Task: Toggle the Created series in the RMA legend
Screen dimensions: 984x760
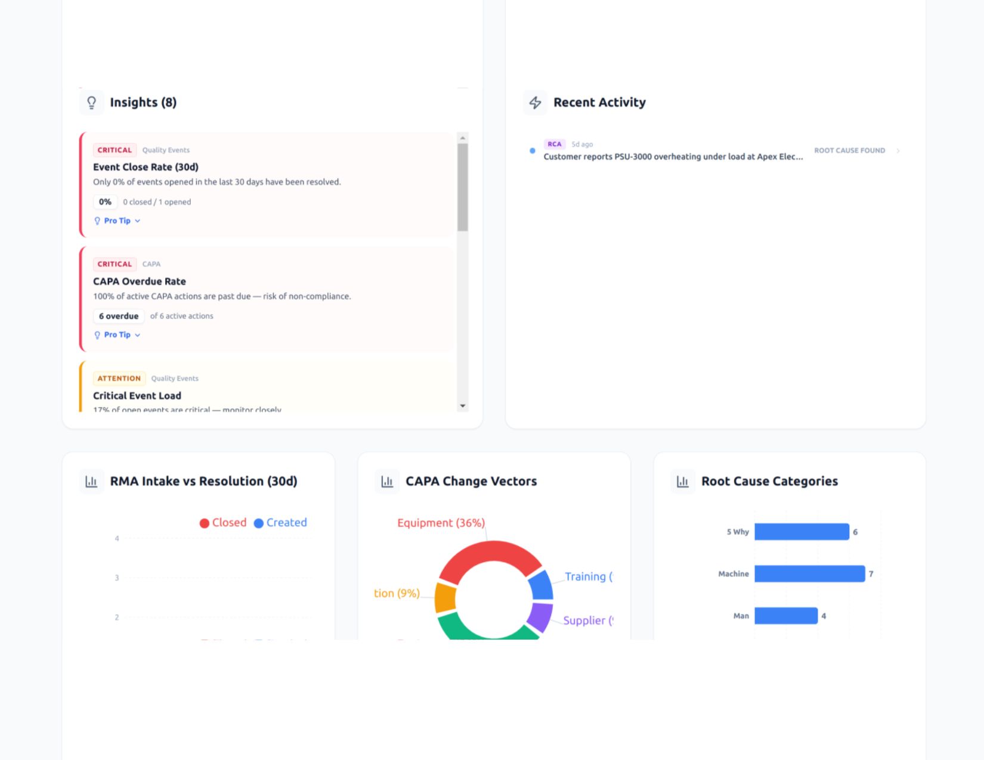Action: (x=280, y=523)
